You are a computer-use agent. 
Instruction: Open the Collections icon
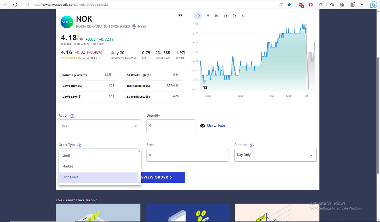click(342, 4)
